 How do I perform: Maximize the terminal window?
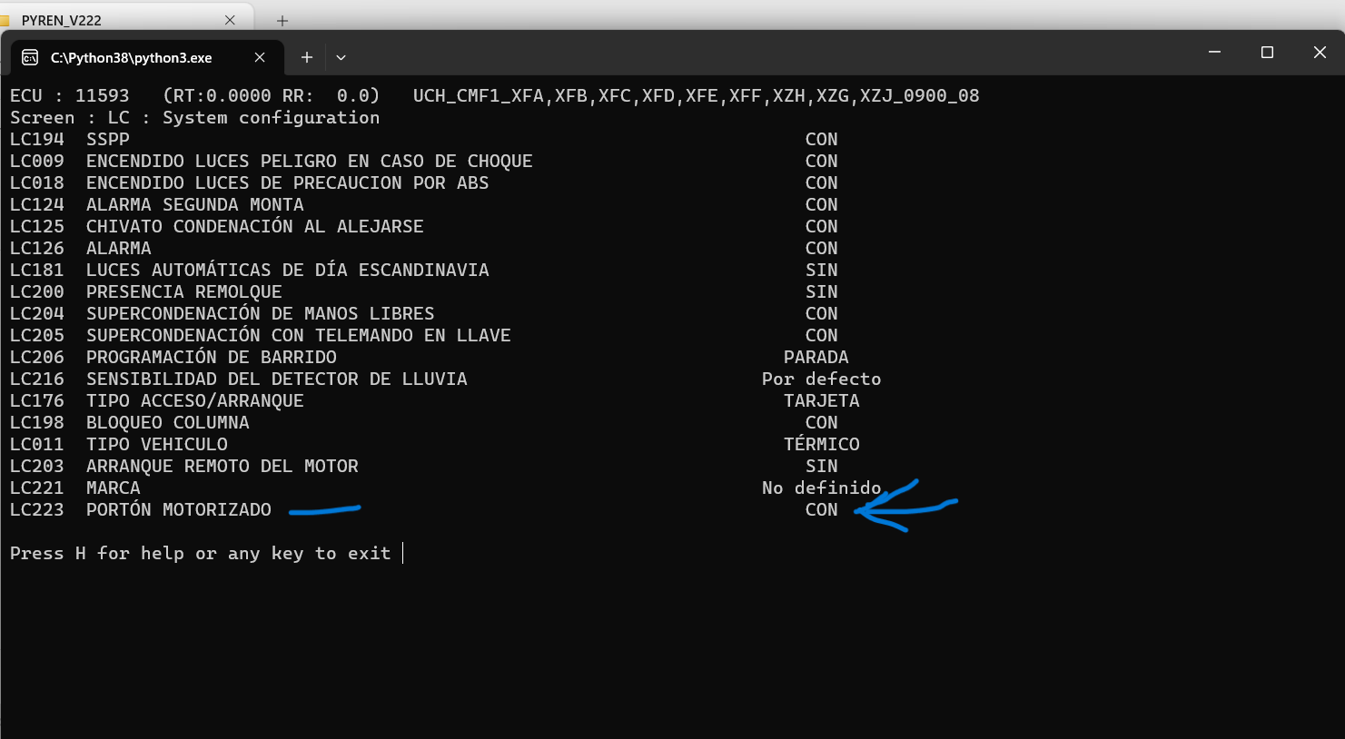[x=1267, y=53]
